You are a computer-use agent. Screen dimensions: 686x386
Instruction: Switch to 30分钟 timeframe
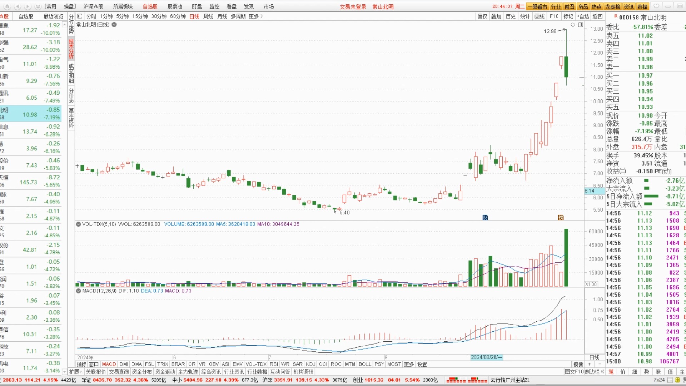159,16
